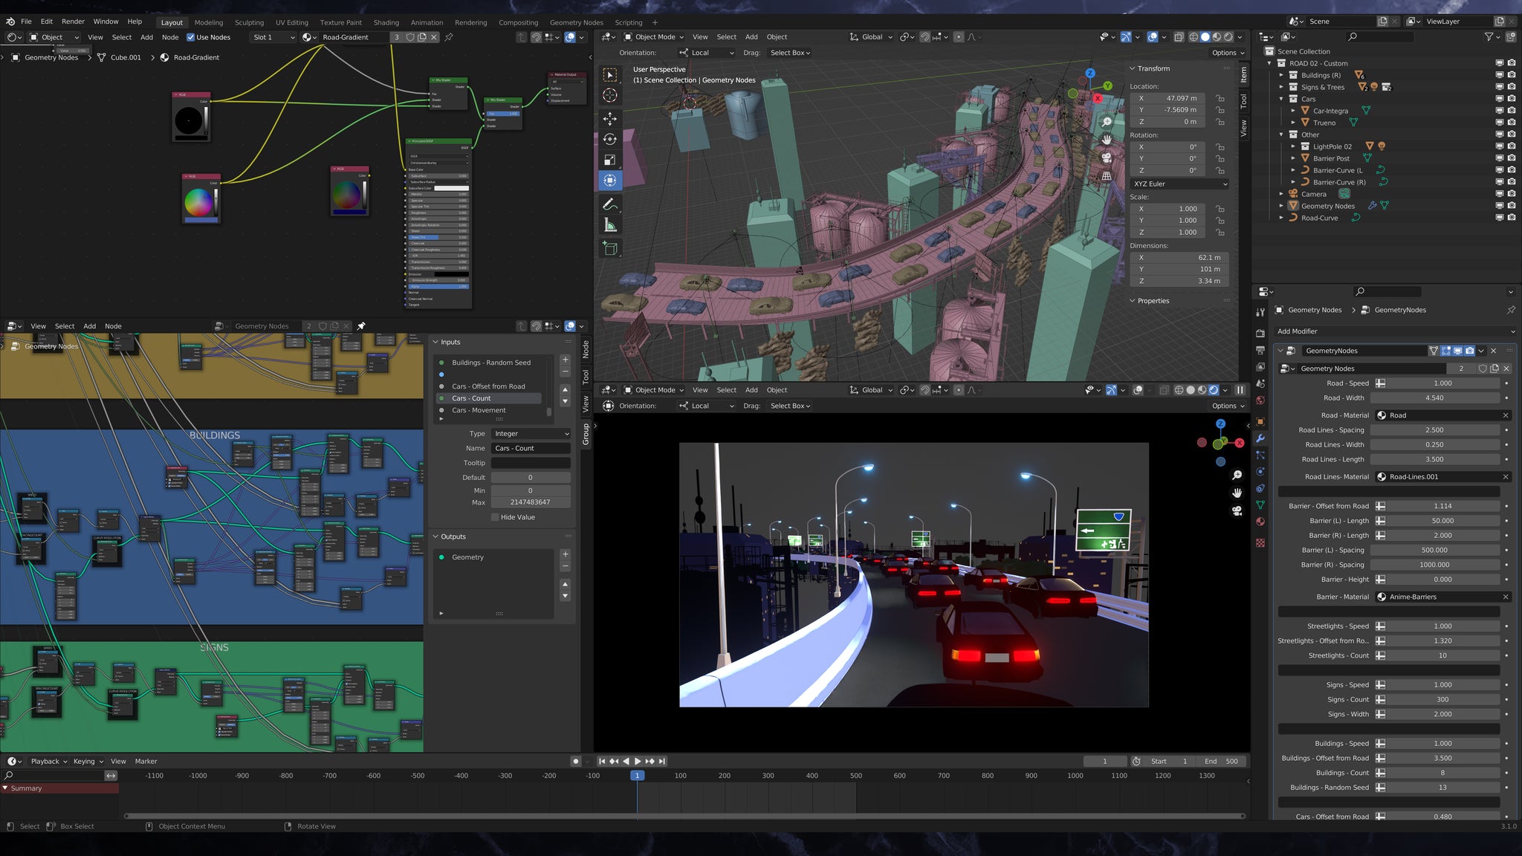Open the Render menu
This screenshot has width=1522, height=856.
72,21
